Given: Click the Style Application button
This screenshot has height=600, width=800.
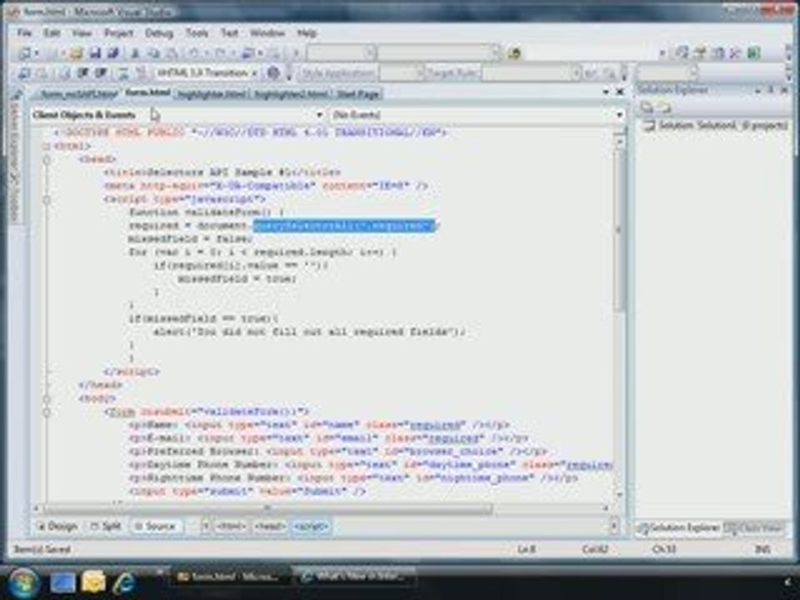Looking at the screenshot, I should point(337,73).
